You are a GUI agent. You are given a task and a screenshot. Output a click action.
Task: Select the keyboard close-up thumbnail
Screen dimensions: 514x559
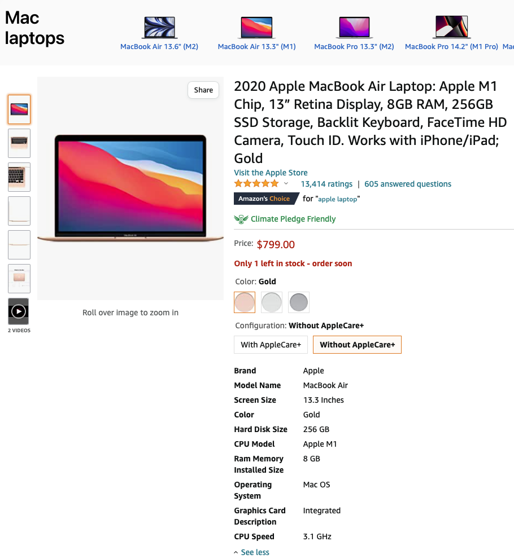click(x=19, y=177)
